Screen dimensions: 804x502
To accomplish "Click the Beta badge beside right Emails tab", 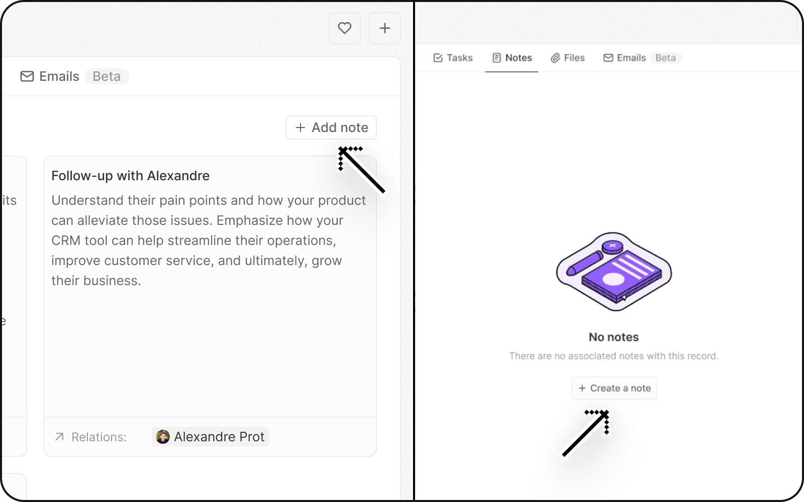I will point(665,58).
